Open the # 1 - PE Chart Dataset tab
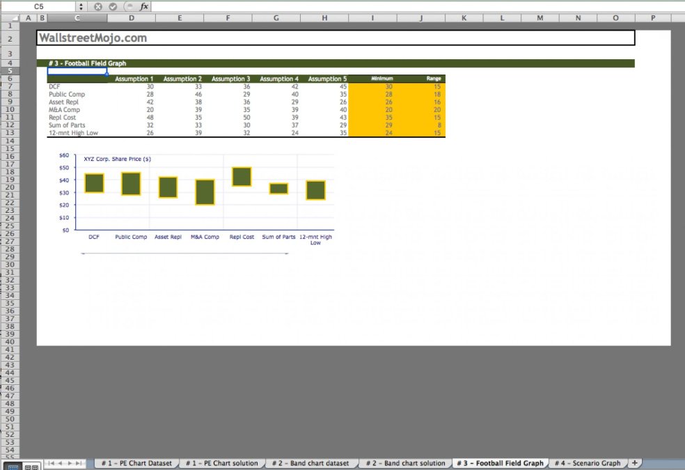This screenshot has width=685, height=470. [x=136, y=463]
